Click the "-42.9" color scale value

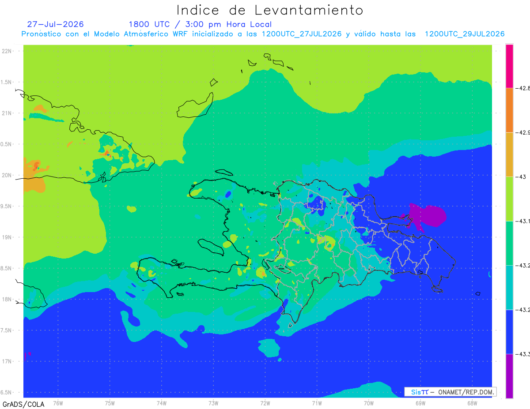point(523,132)
